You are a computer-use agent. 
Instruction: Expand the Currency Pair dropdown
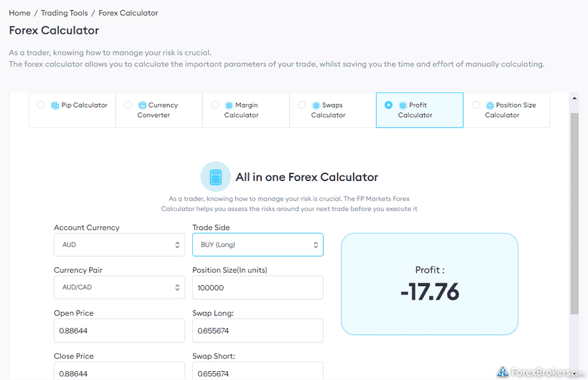pyautogui.click(x=119, y=288)
